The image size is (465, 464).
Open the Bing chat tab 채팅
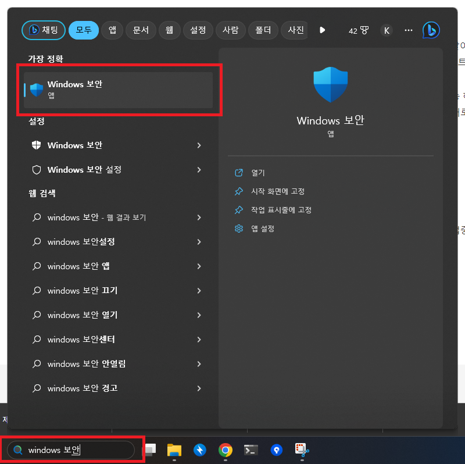(44, 30)
